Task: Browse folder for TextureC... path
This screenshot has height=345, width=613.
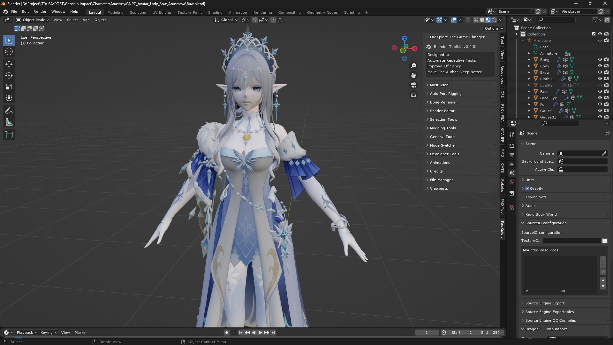Action: pyautogui.click(x=604, y=241)
